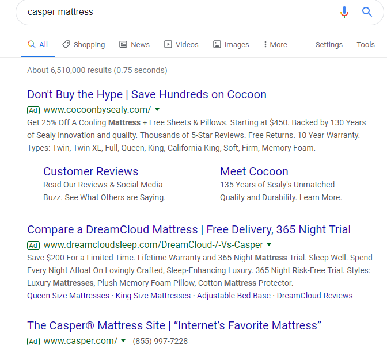Open The Casper Mattress Site ad title
The height and width of the screenshot is (345, 387).
click(174, 325)
